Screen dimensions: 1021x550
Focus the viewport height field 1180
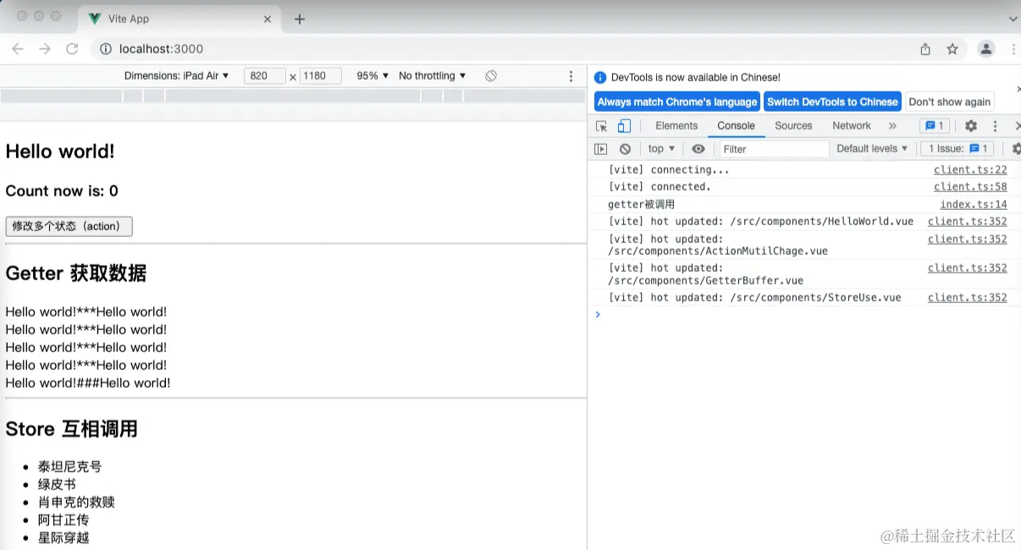click(x=321, y=76)
